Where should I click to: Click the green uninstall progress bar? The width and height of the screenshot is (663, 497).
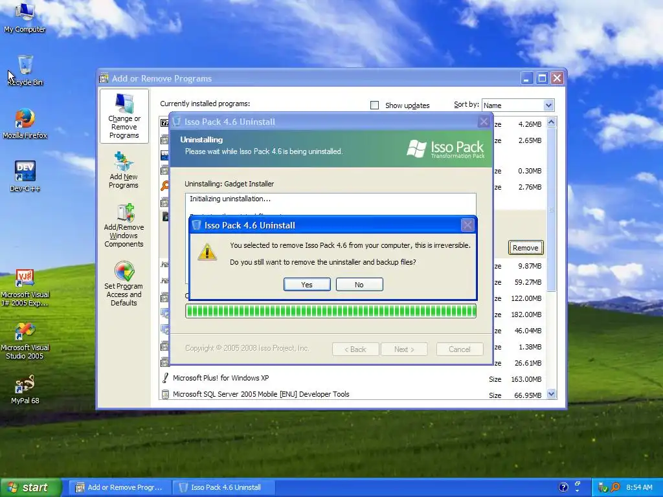point(331,311)
